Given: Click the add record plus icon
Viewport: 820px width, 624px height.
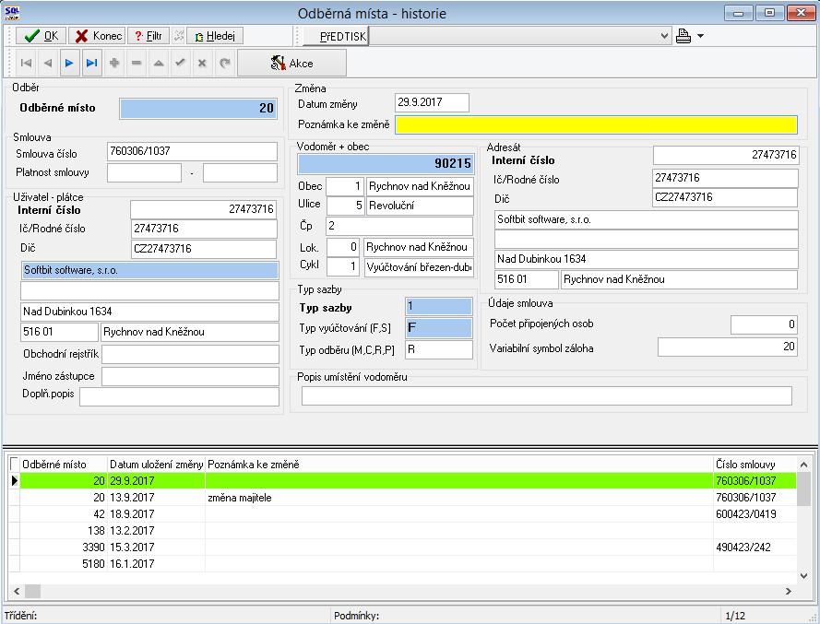Looking at the screenshot, I should coord(114,64).
